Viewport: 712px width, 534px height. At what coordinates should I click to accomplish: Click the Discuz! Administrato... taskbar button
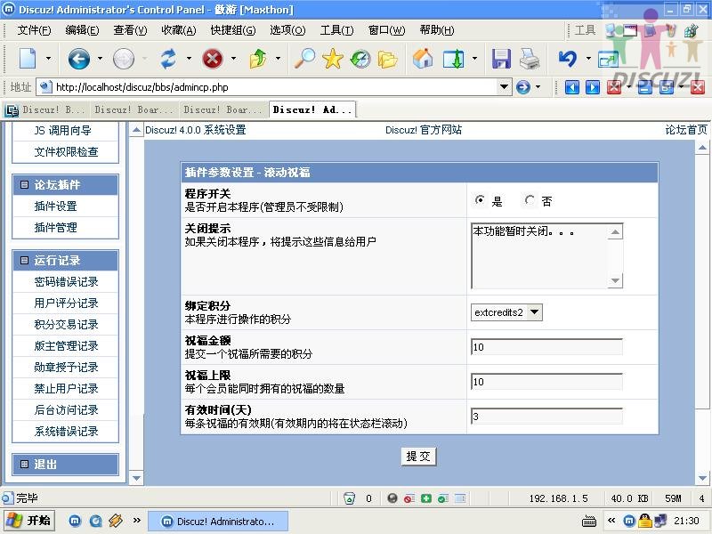[219, 522]
